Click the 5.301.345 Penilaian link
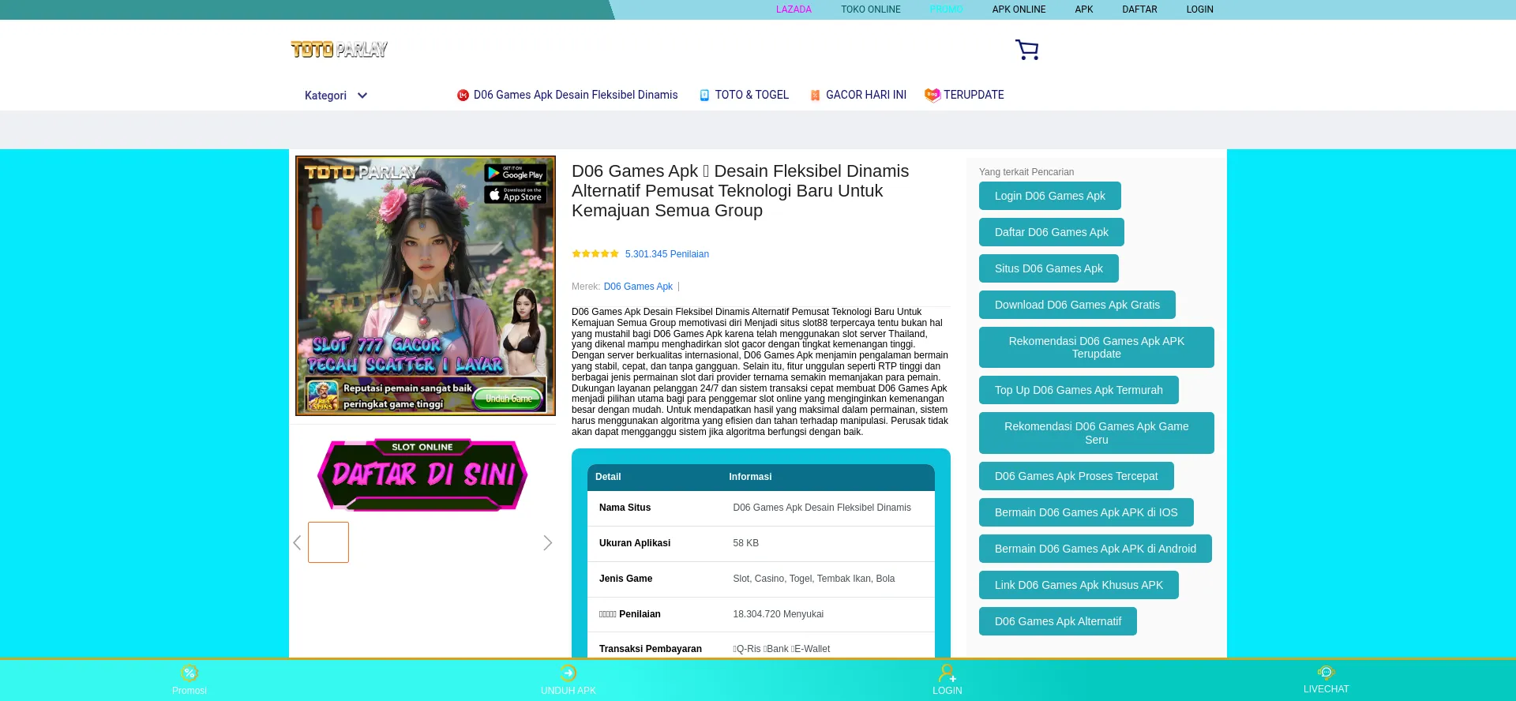 tap(667, 254)
